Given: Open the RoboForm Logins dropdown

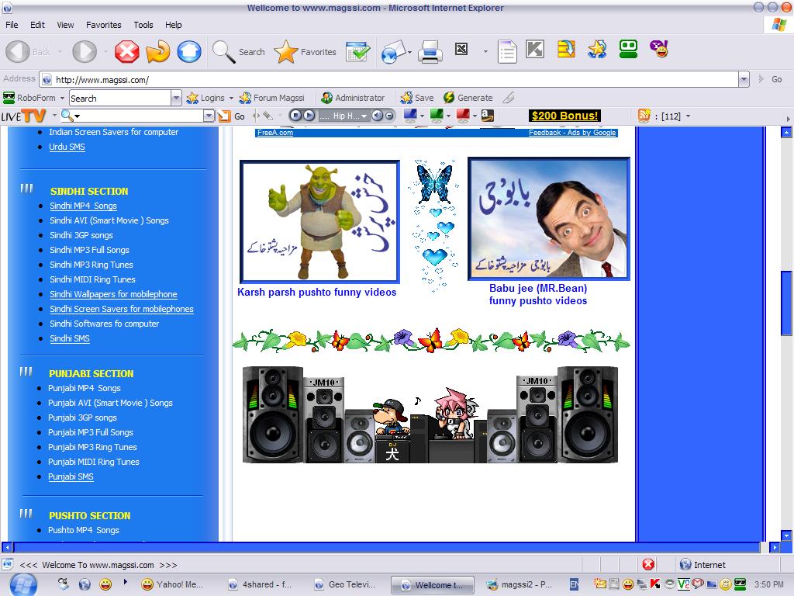Looking at the screenshot, I should (209, 98).
